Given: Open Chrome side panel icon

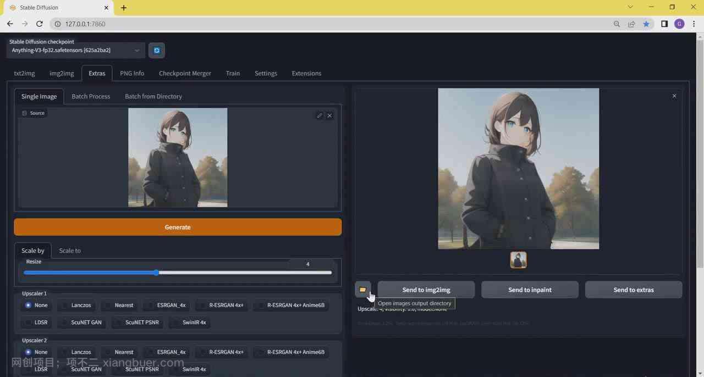Looking at the screenshot, I should [x=664, y=24].
